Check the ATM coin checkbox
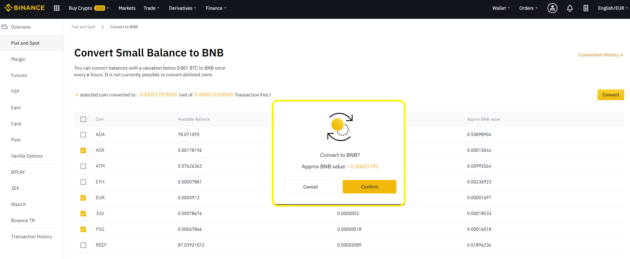Screen dimensions: 630x259 coord(83,166)
